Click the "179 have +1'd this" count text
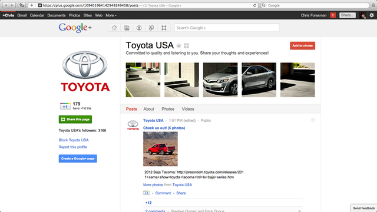377x212 pixels. [x=82, y=106]
